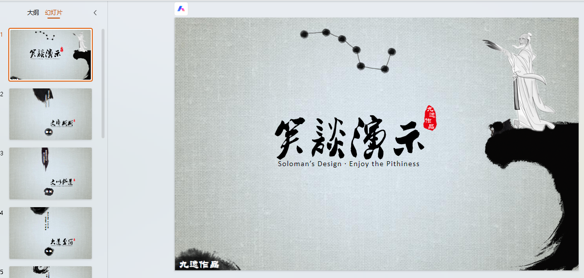The height and width of the screenshot is (278, 584).
Task: Select the 九逸作品 text at slide bottom-left
Action: [x=199, y=265]
